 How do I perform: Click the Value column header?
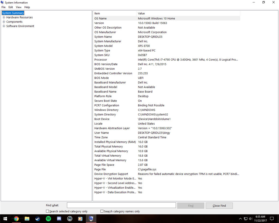click(x=188, y=13)
